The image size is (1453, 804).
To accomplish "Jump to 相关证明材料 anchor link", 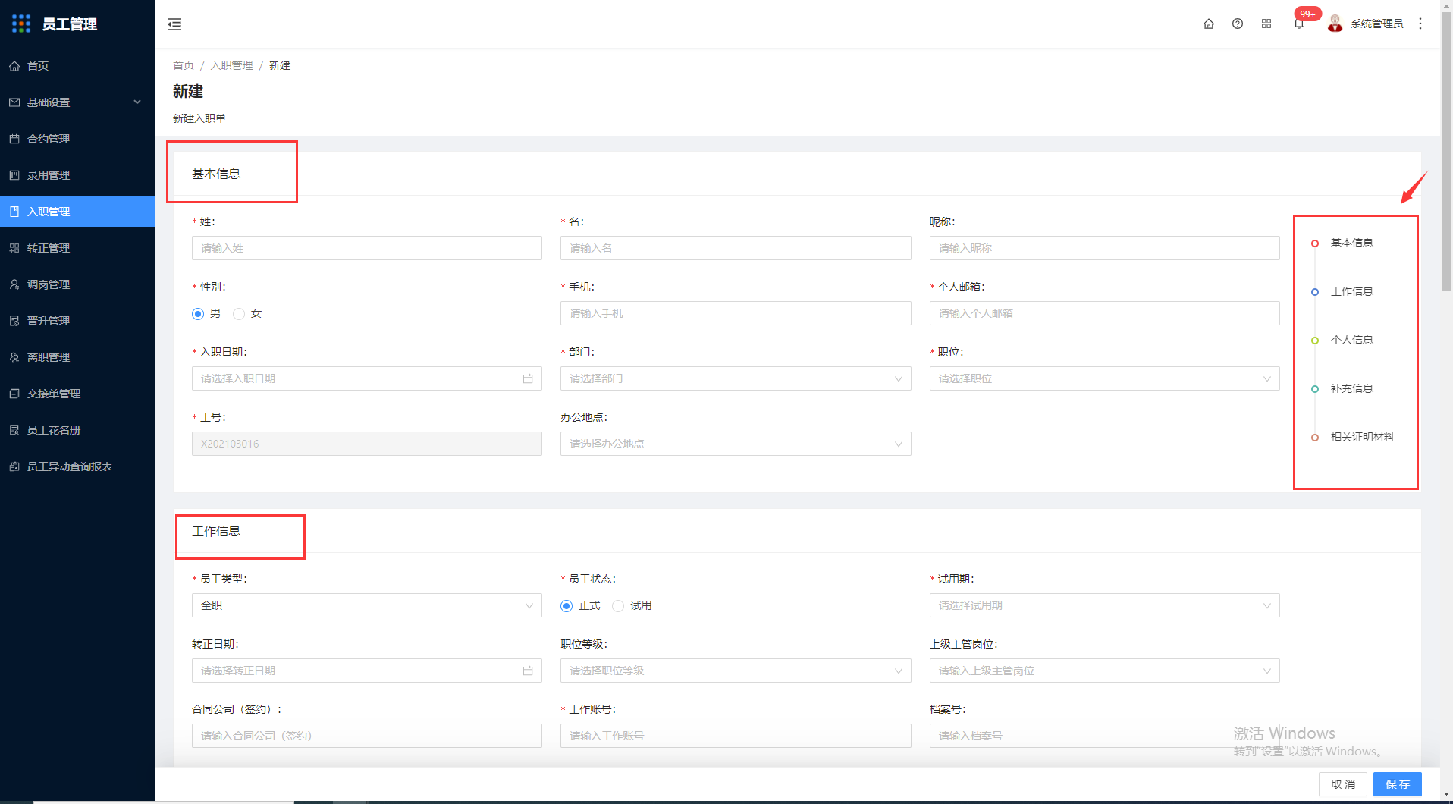I will (x=1363, y=437).
